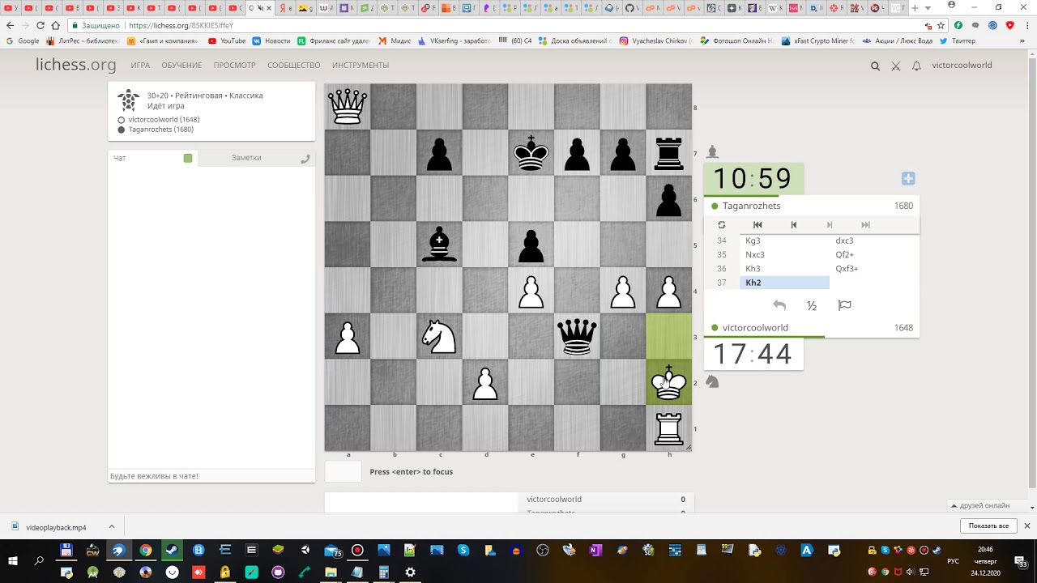Screen dimensions: 1037x583
Task: Flip the board using rotate icon
Action: click(x=721, y=225)
